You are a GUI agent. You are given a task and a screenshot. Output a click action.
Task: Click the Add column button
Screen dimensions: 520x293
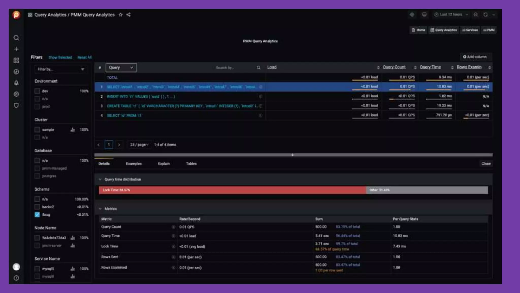[x=475, y=57]
